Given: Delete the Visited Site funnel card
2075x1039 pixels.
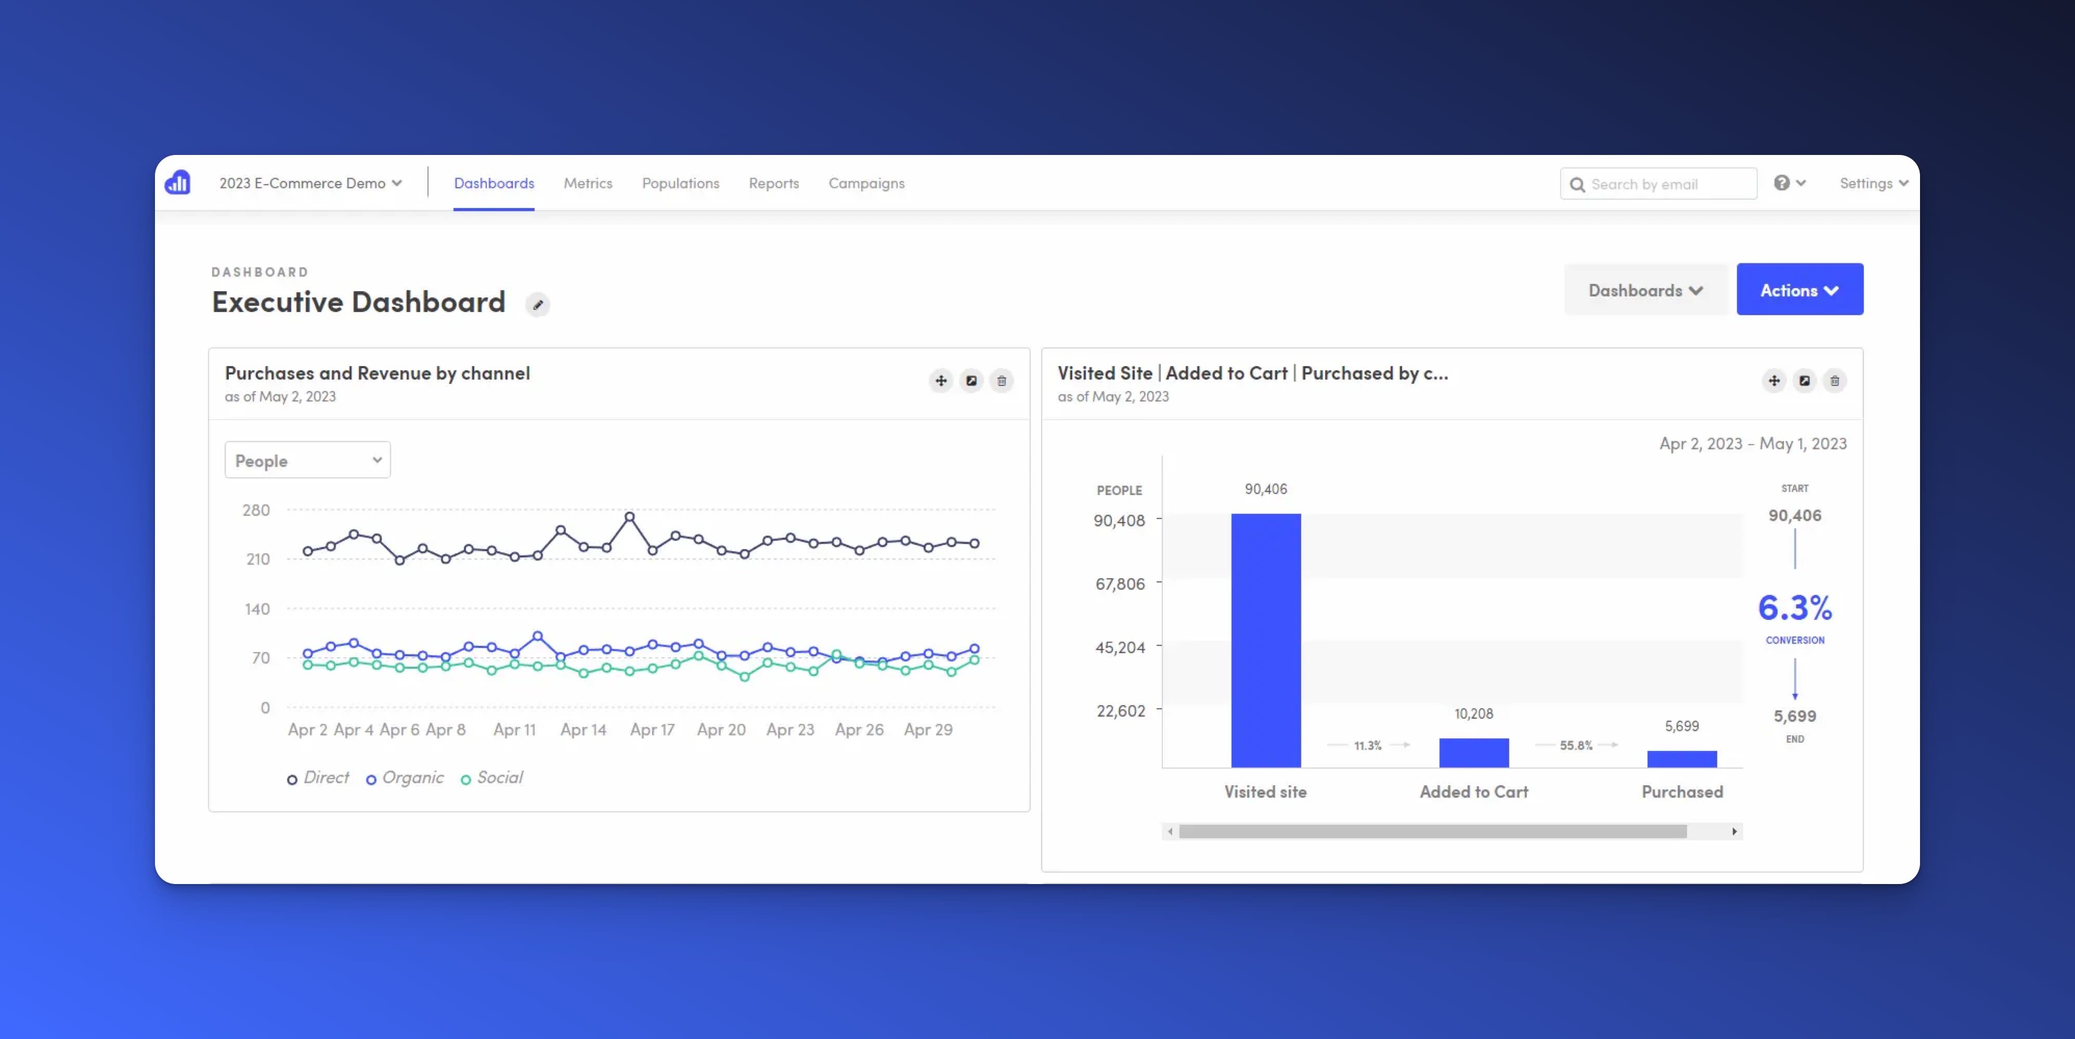Looking at the screenshot, I should click(x=1834, y=381).
